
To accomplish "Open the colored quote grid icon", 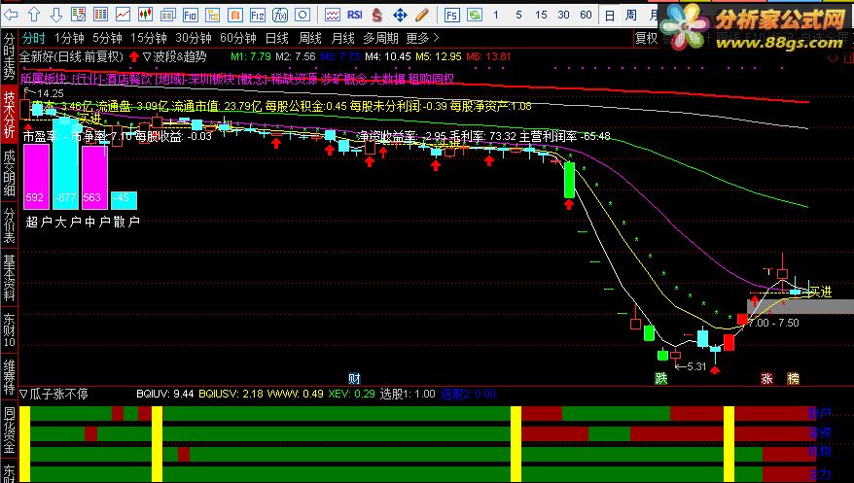I will (x=101, y=15).
